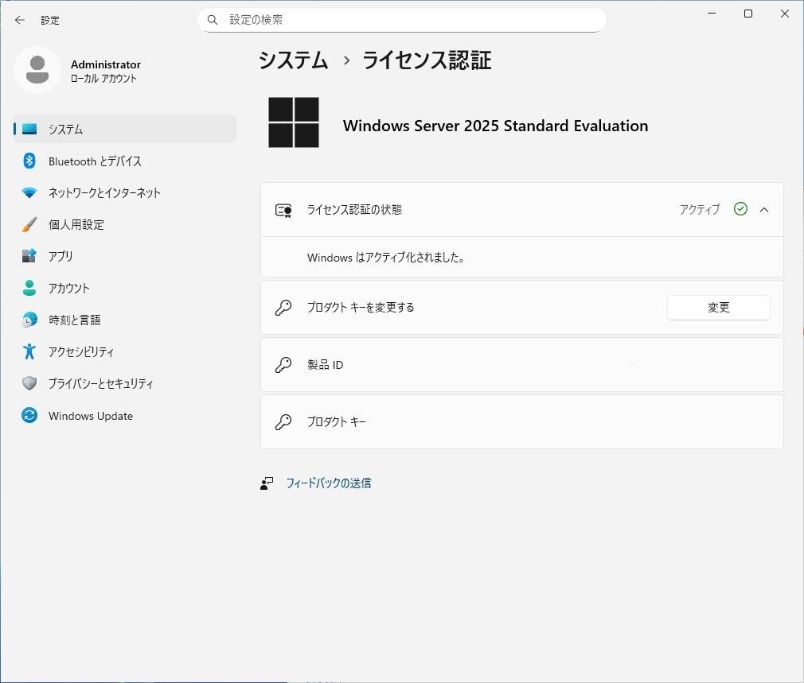Select 時刻と言語 in sidebar

click(75, 320)
